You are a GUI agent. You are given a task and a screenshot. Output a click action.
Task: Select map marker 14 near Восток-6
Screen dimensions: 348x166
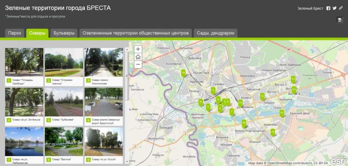294,90
